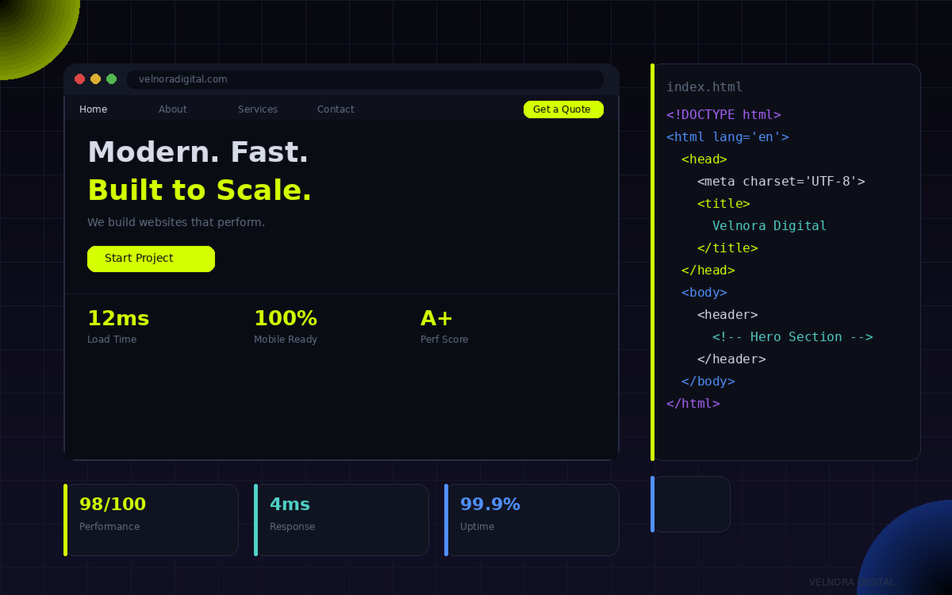Click the closing </html> tag line

pos(693,404)
